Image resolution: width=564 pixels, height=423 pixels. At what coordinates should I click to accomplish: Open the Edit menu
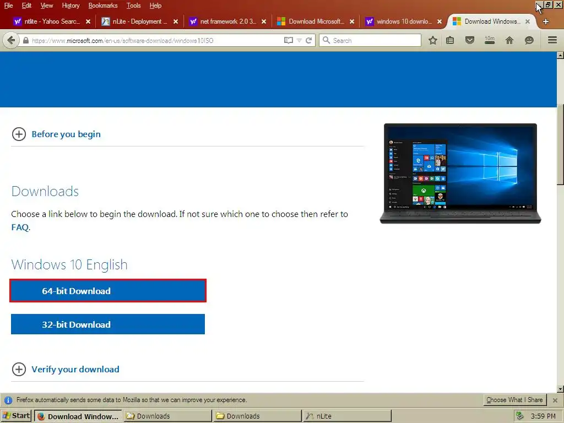tap(26, 6)
